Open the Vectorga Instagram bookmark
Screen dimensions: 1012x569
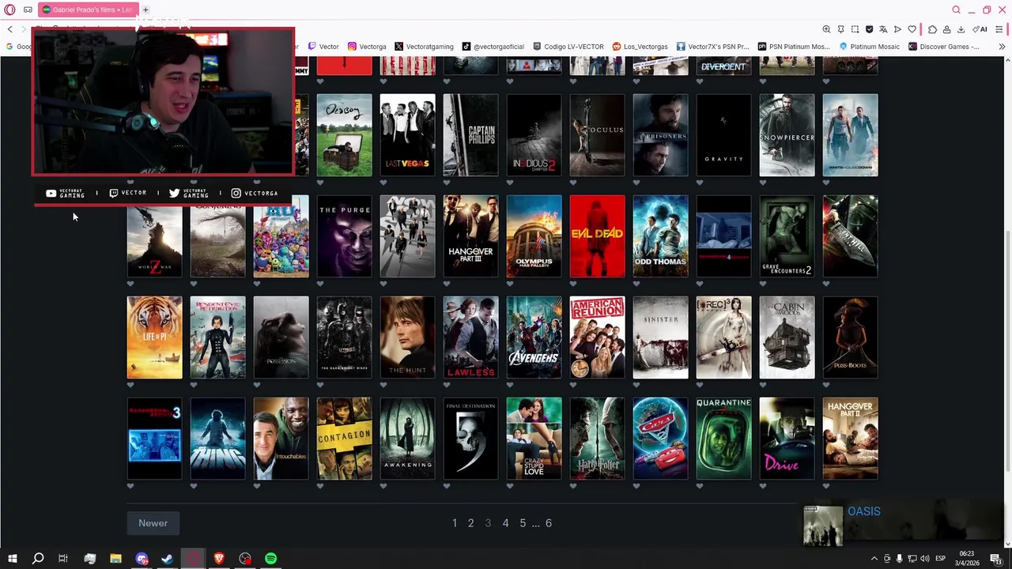367,47
